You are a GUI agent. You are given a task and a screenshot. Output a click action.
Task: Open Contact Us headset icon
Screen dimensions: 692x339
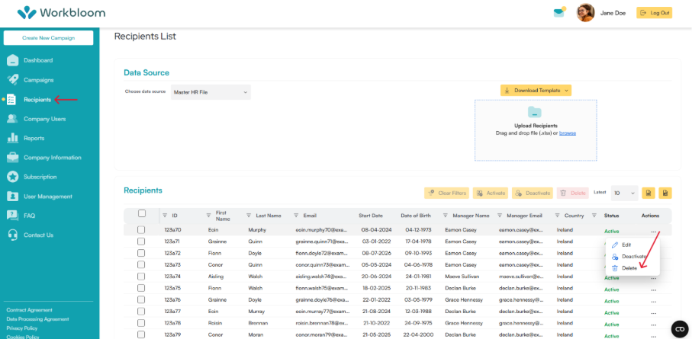click(x=12, y=235)
